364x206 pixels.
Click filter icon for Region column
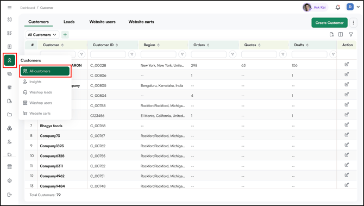point(182,54)
